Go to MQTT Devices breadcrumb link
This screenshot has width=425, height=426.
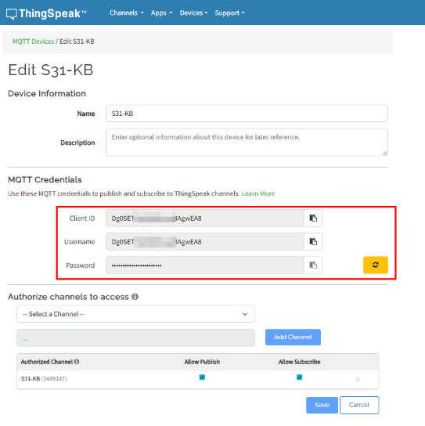click(x=34, y=42)
